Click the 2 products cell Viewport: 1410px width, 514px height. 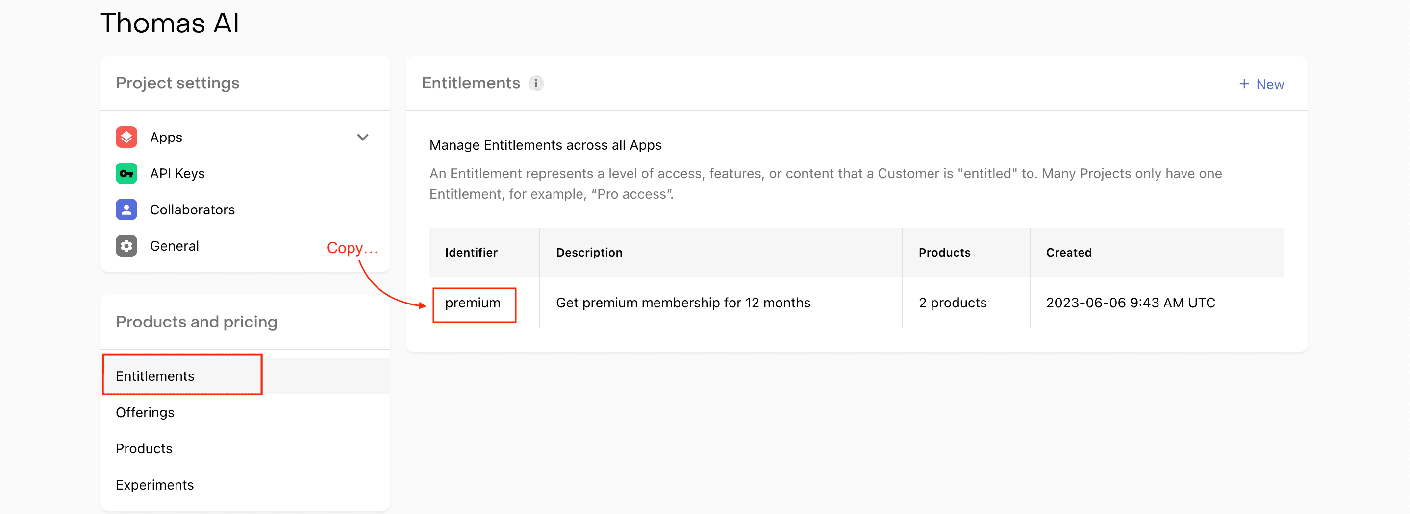point(953,303)
